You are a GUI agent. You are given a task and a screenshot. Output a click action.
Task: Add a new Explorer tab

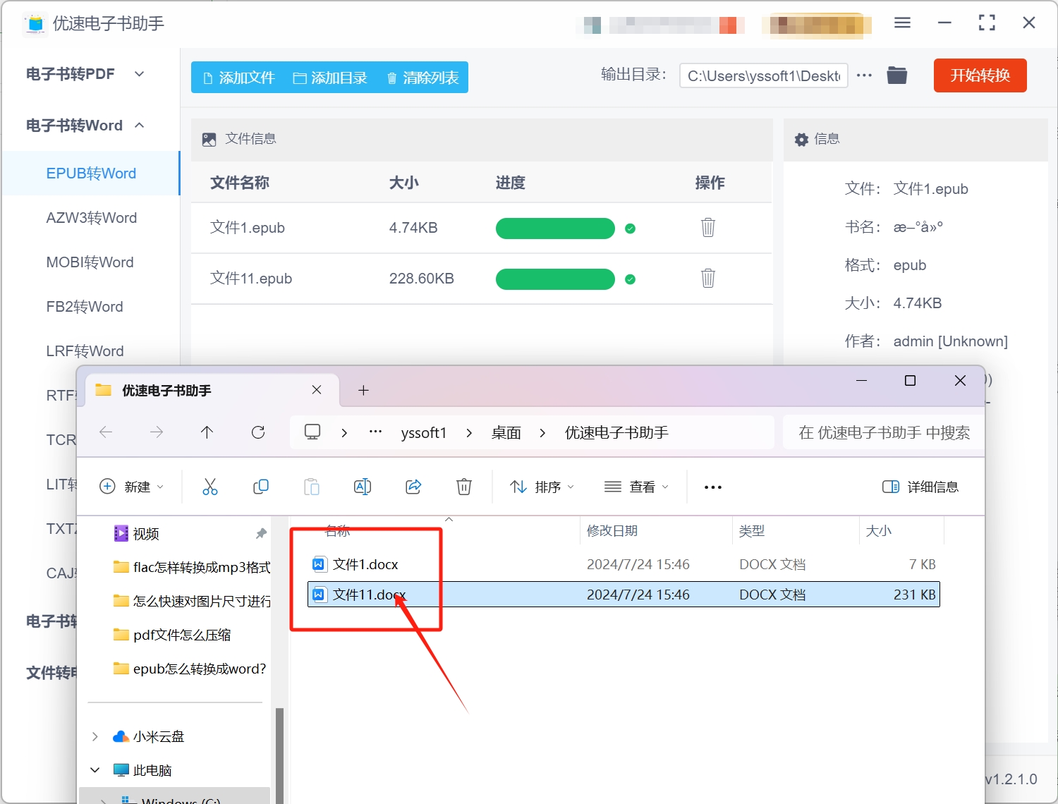[363, 390]
